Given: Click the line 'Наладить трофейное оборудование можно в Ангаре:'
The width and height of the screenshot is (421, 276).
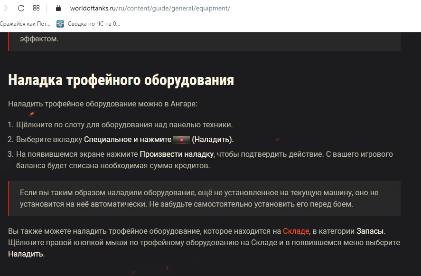Looking at the screenshot, I should click(103, 104).
